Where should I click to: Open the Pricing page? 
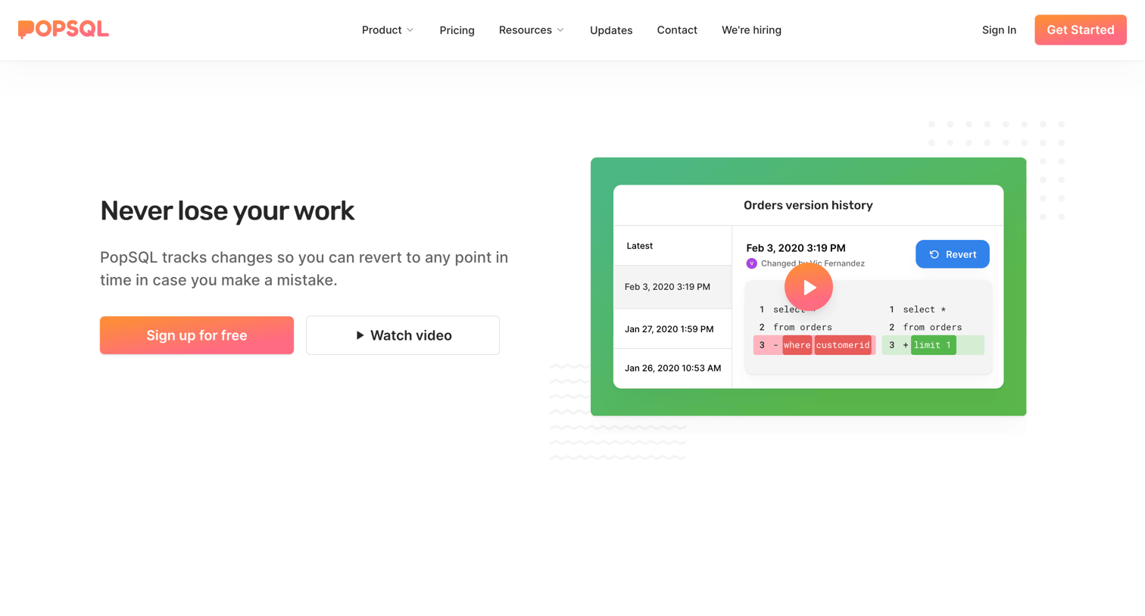pyautogui.click(x=457, y=30)
